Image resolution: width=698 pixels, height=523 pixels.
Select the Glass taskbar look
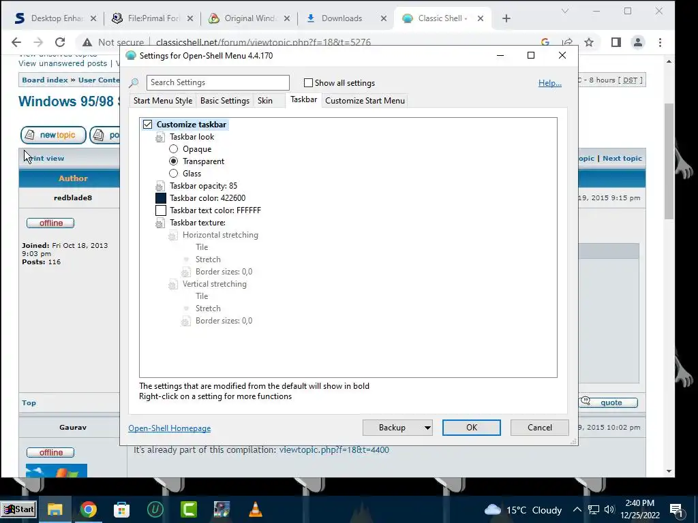click(174, 174)
